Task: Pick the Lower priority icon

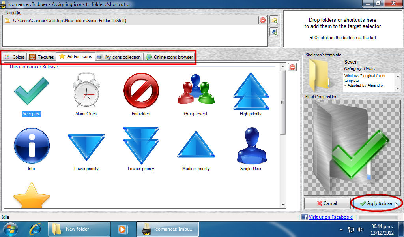Action: pyautogui.click(x=86, y=147)
